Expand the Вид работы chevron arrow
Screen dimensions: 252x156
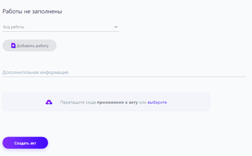click(116, 27)
